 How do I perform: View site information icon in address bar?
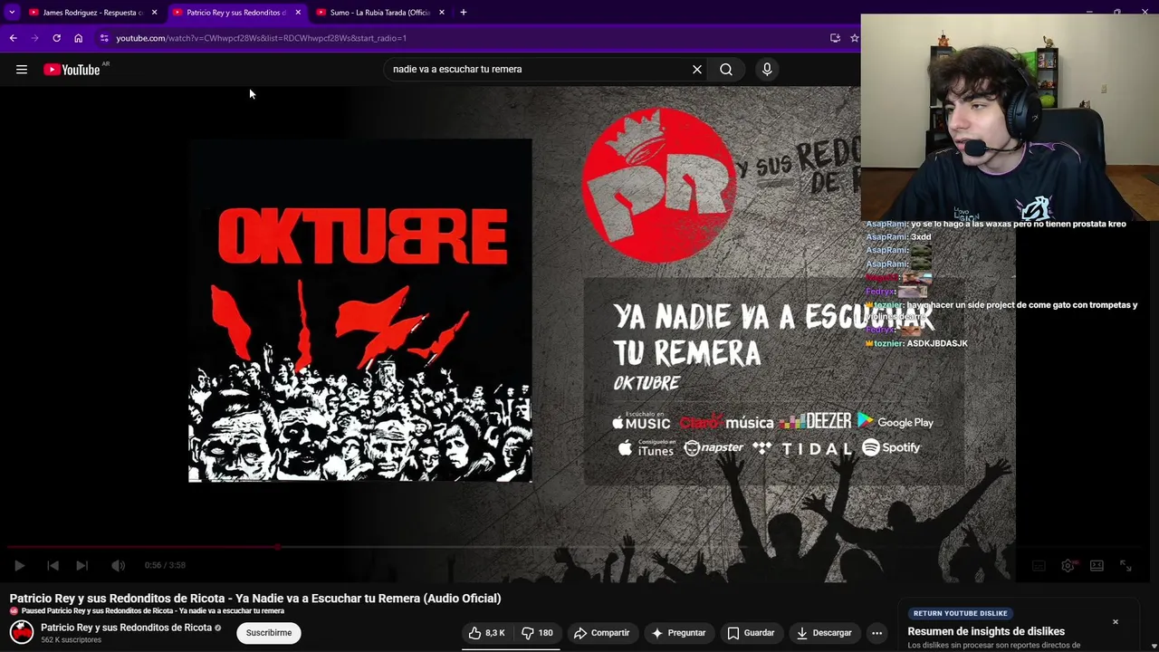tap(104, 38)
